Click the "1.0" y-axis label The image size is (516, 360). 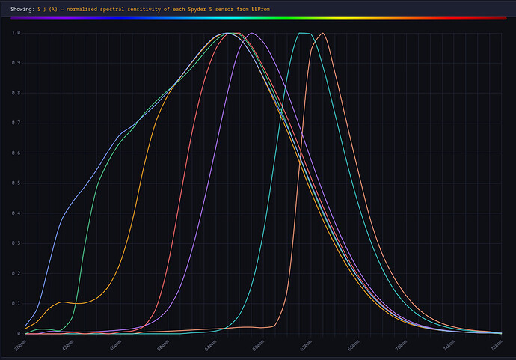[x=16, y=33]
